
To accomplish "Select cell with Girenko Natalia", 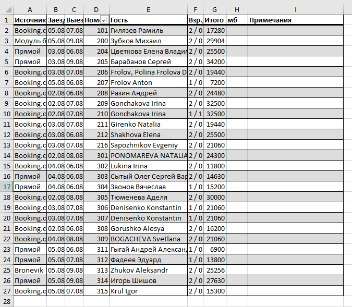I will coord(148,124).
